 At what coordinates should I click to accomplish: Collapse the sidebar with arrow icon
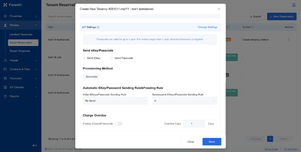coord(34,145)
